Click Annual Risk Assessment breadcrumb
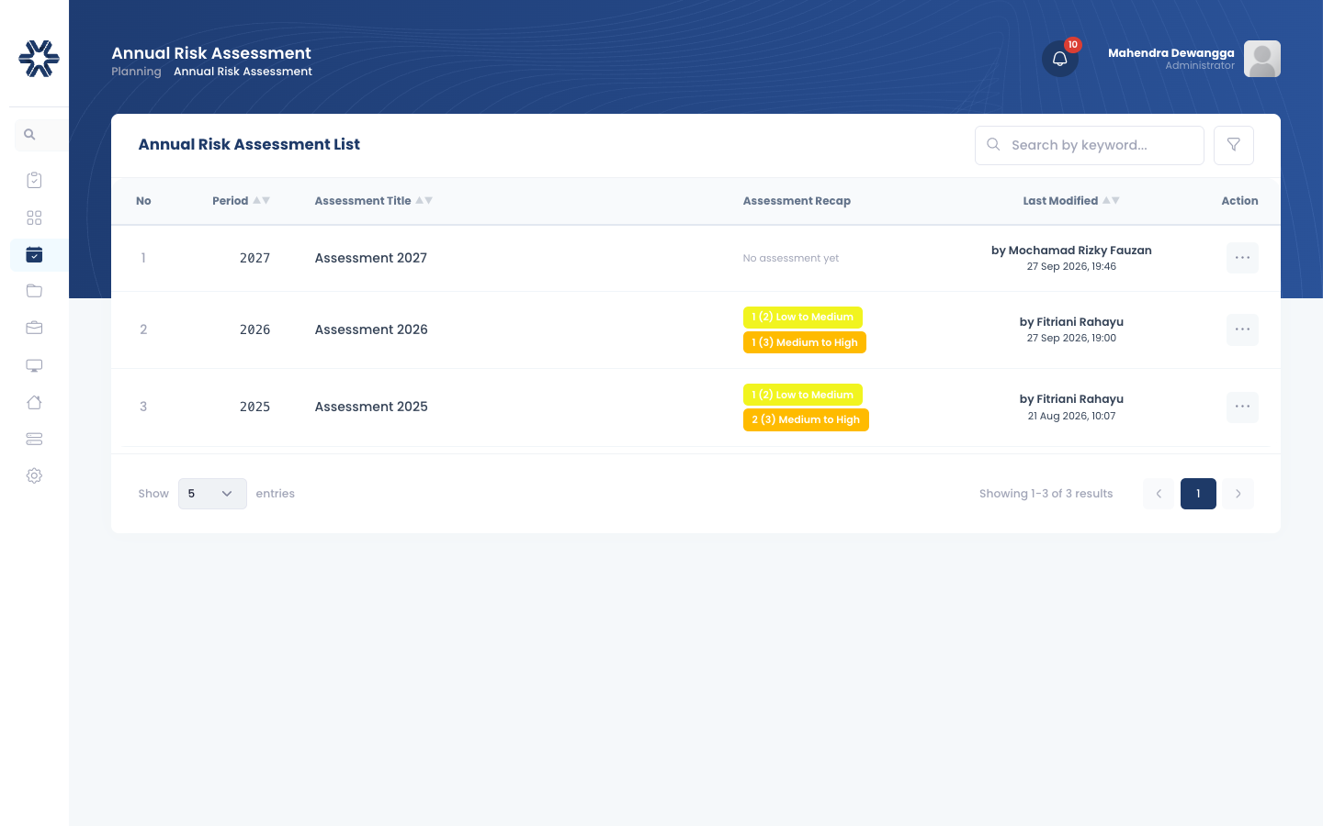 coord(243,72)
